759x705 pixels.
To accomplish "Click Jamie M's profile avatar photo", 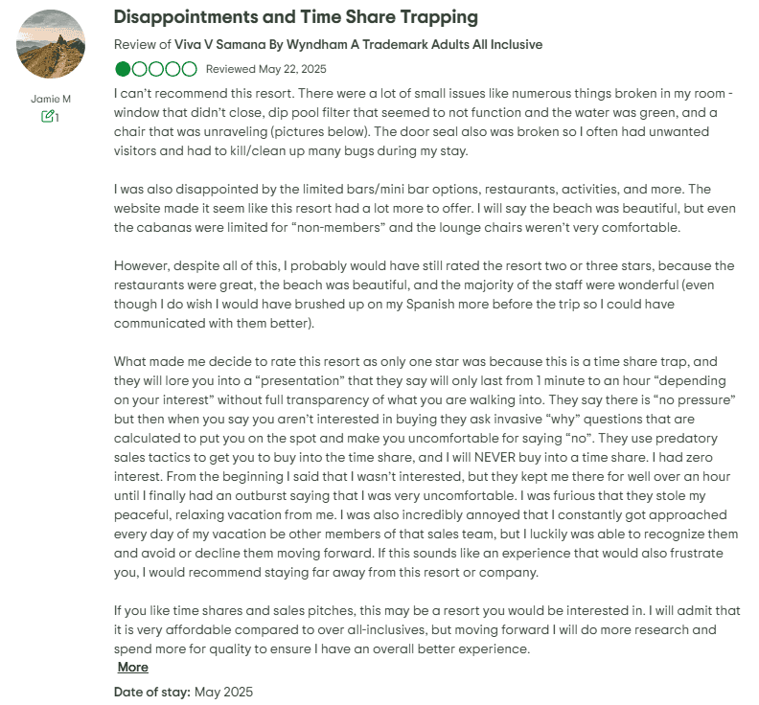I will point(52,45).
